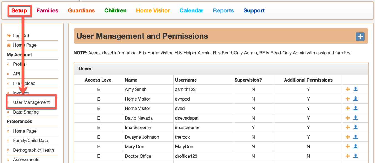The width and height of the screenshot is (375, 163).
Task: Click the orange plus icon for eved
Action: coord(348,108)
